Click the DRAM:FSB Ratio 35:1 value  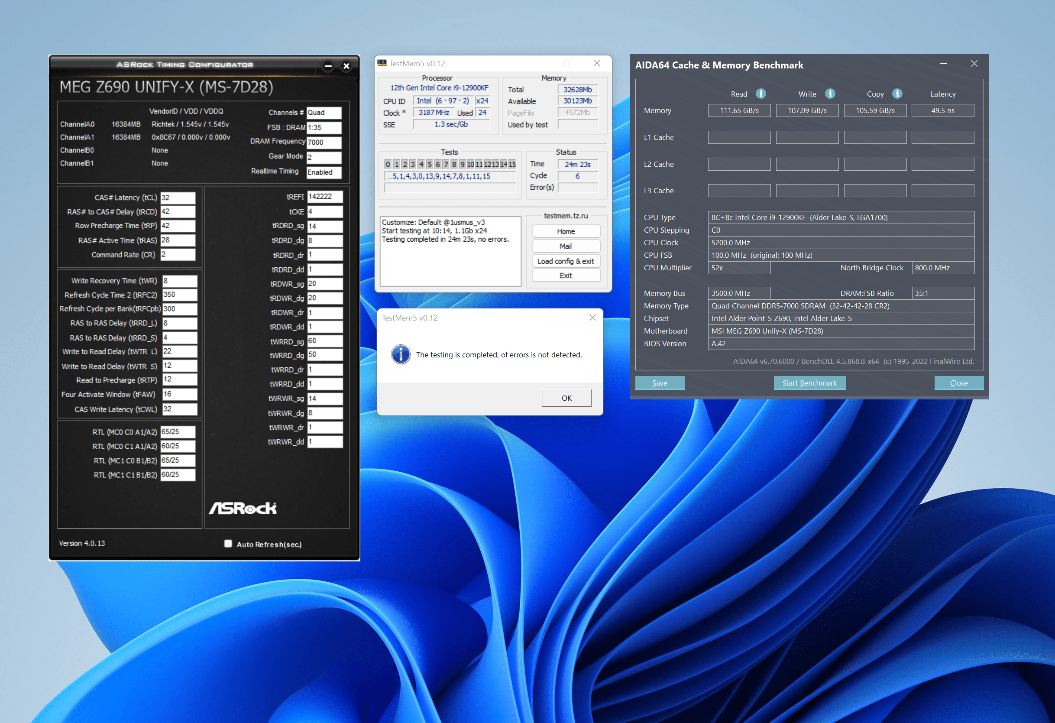pos(943,293)
